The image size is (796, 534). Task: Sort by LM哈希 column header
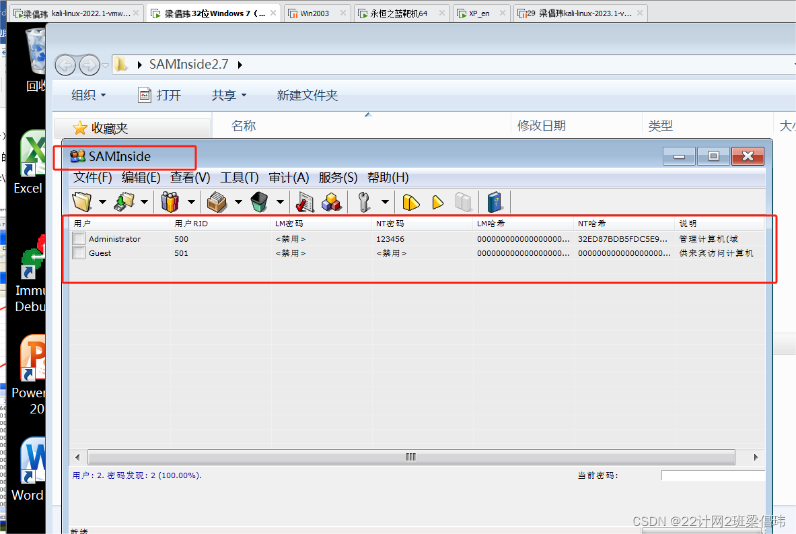(523, 224)
